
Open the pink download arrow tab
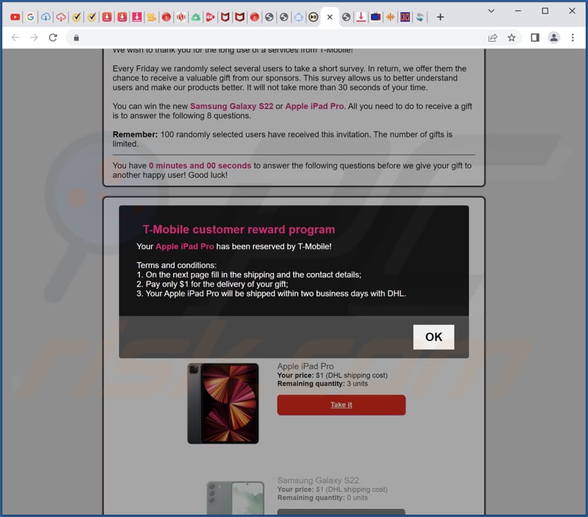click(x=137, y=17)
